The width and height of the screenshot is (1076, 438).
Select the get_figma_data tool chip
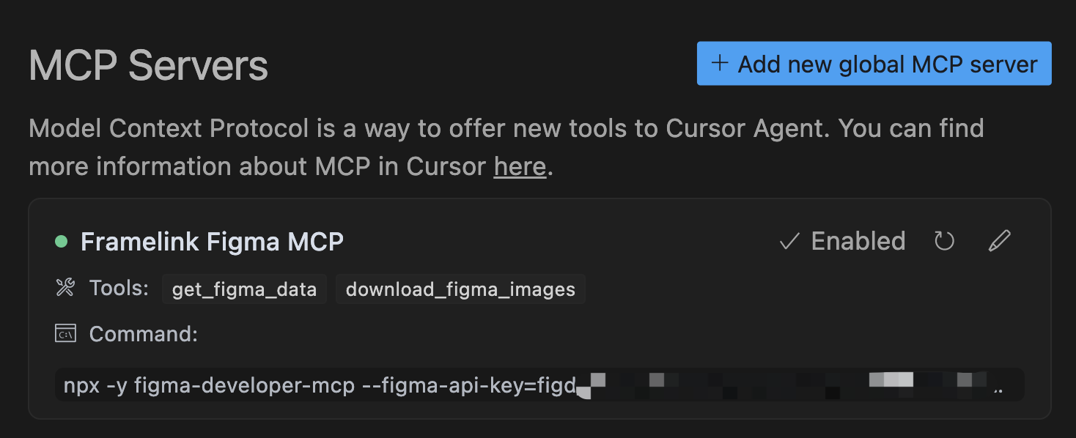point(244,289)
